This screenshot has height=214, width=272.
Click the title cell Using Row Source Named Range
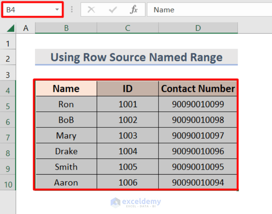point(136,57)
